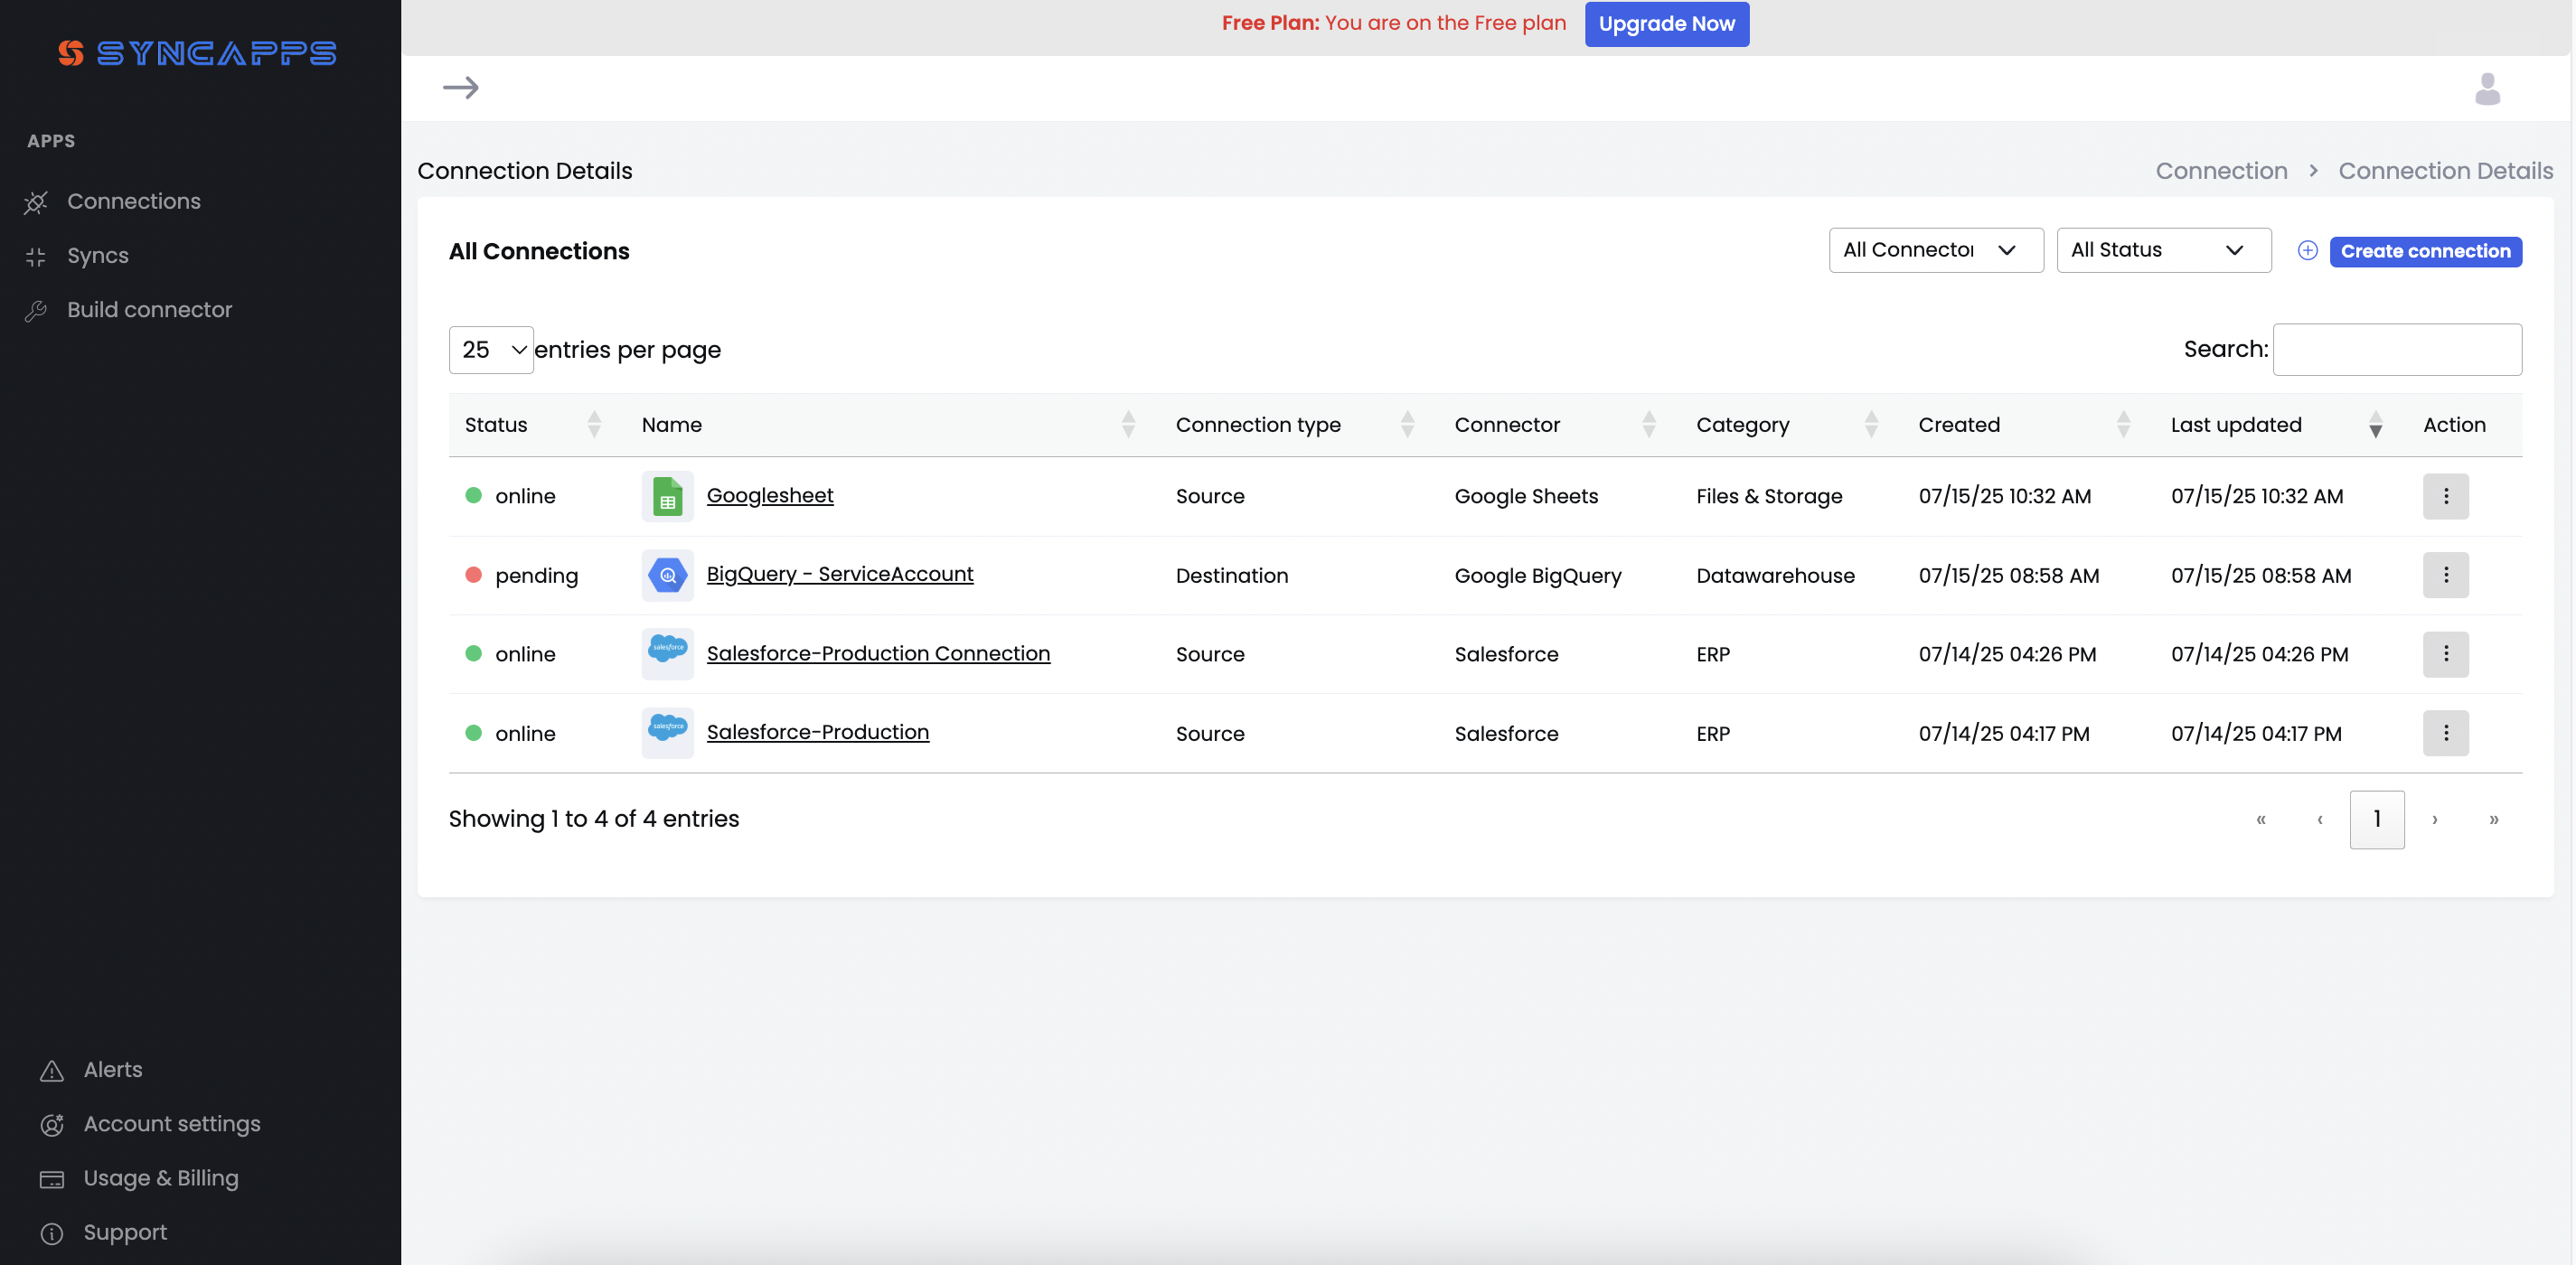The width and height of the screenshot is (2576, 1265).
Task: Click Salesforce cloud icon for Salesforce-Production Connection
Action: tap(667, 654)
